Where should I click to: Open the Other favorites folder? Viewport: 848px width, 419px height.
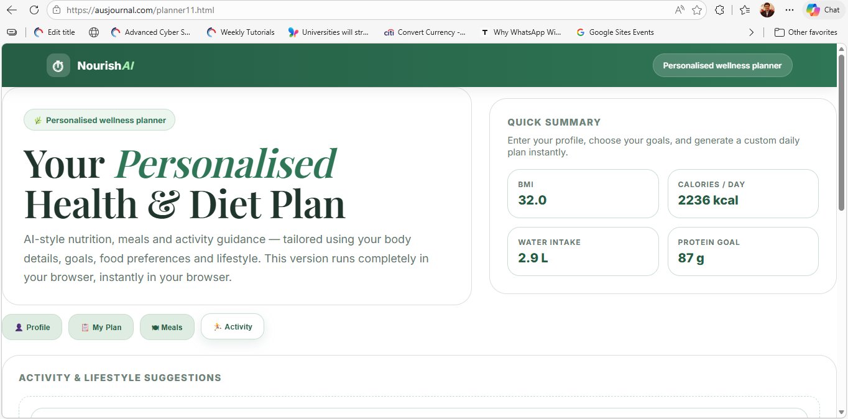[806, 32]
